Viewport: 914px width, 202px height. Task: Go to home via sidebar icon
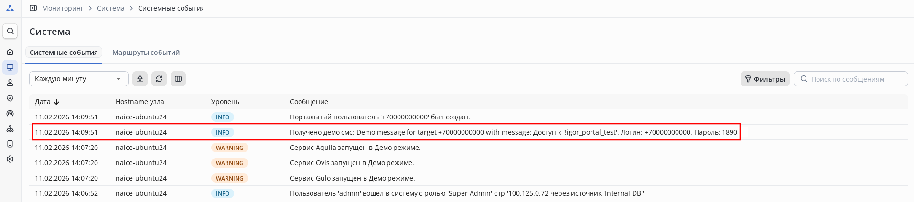coord(10,52)
